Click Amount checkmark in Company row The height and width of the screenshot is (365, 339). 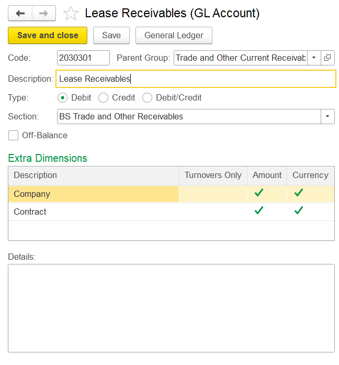click(x=259, y=193)
